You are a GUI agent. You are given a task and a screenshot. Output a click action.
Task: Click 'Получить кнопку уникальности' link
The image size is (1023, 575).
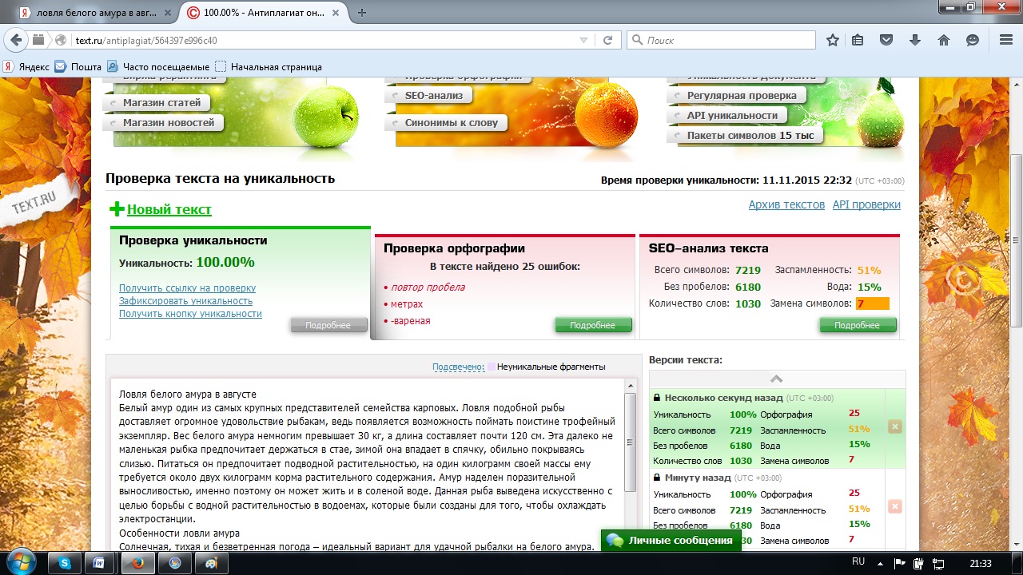click(x=190, y=314)
